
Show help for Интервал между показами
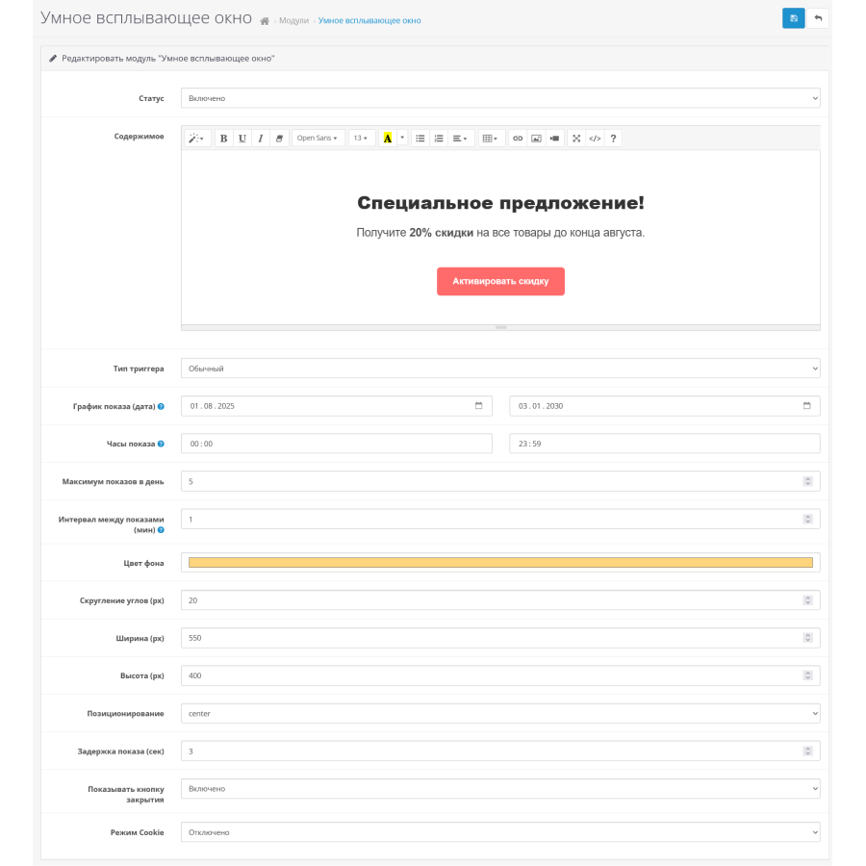tap(161, 530)
